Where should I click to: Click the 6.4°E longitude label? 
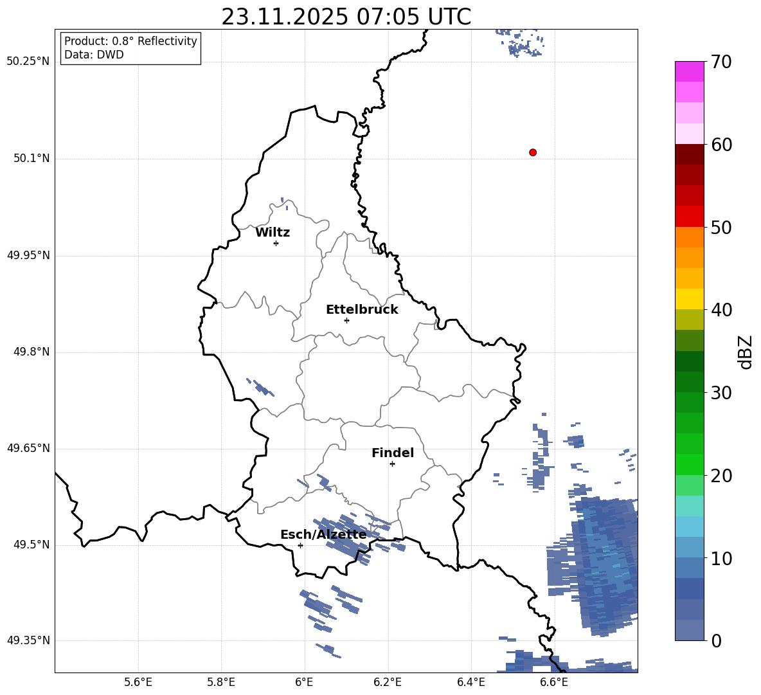point(470,683)
